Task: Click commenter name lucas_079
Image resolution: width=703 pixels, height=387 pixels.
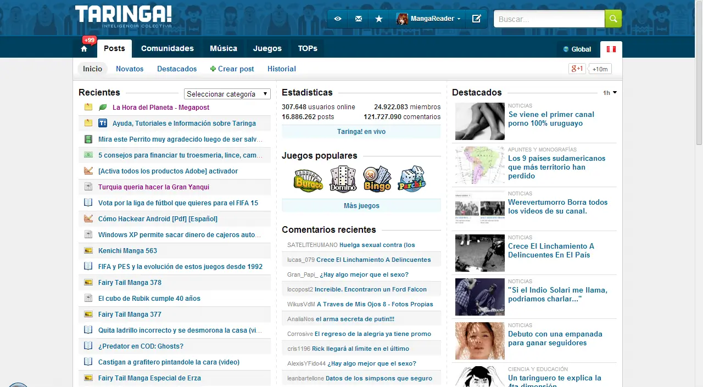Action: [x=301, y=260]
